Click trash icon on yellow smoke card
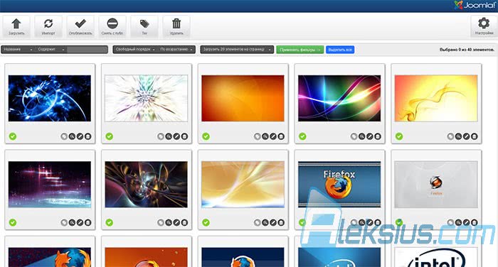 tap(475, 136)
